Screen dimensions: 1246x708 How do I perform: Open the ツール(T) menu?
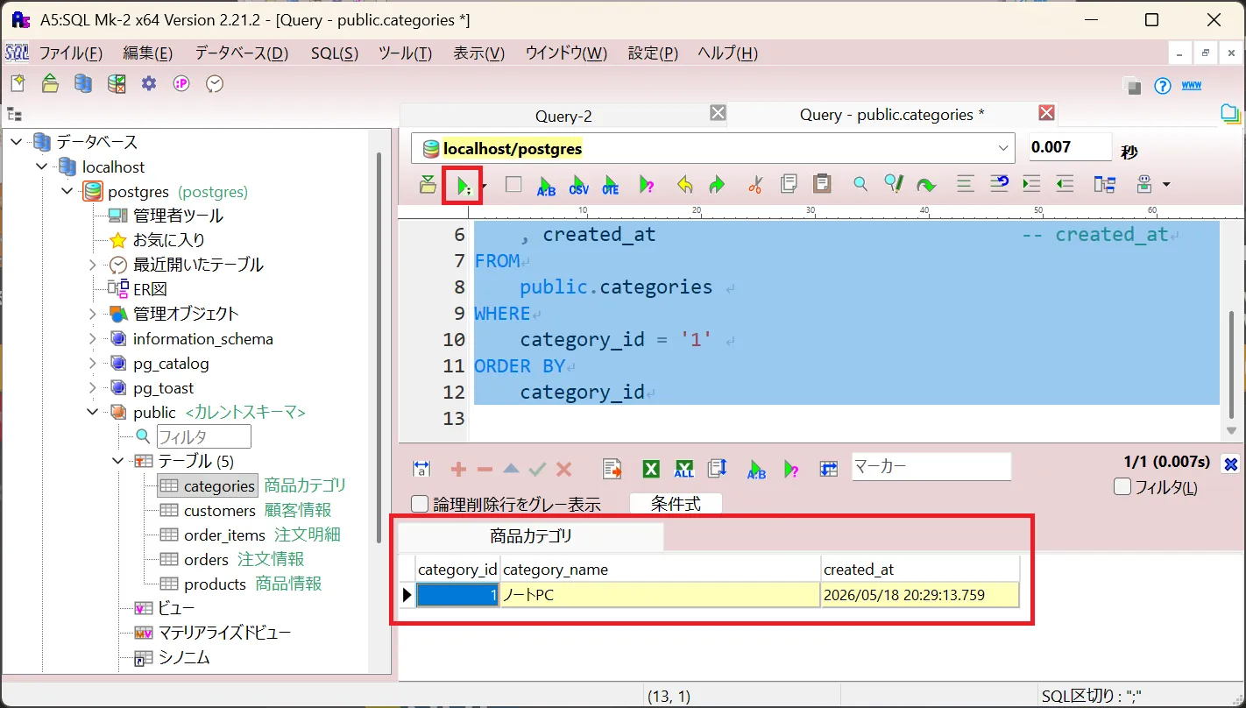point(406,53)
